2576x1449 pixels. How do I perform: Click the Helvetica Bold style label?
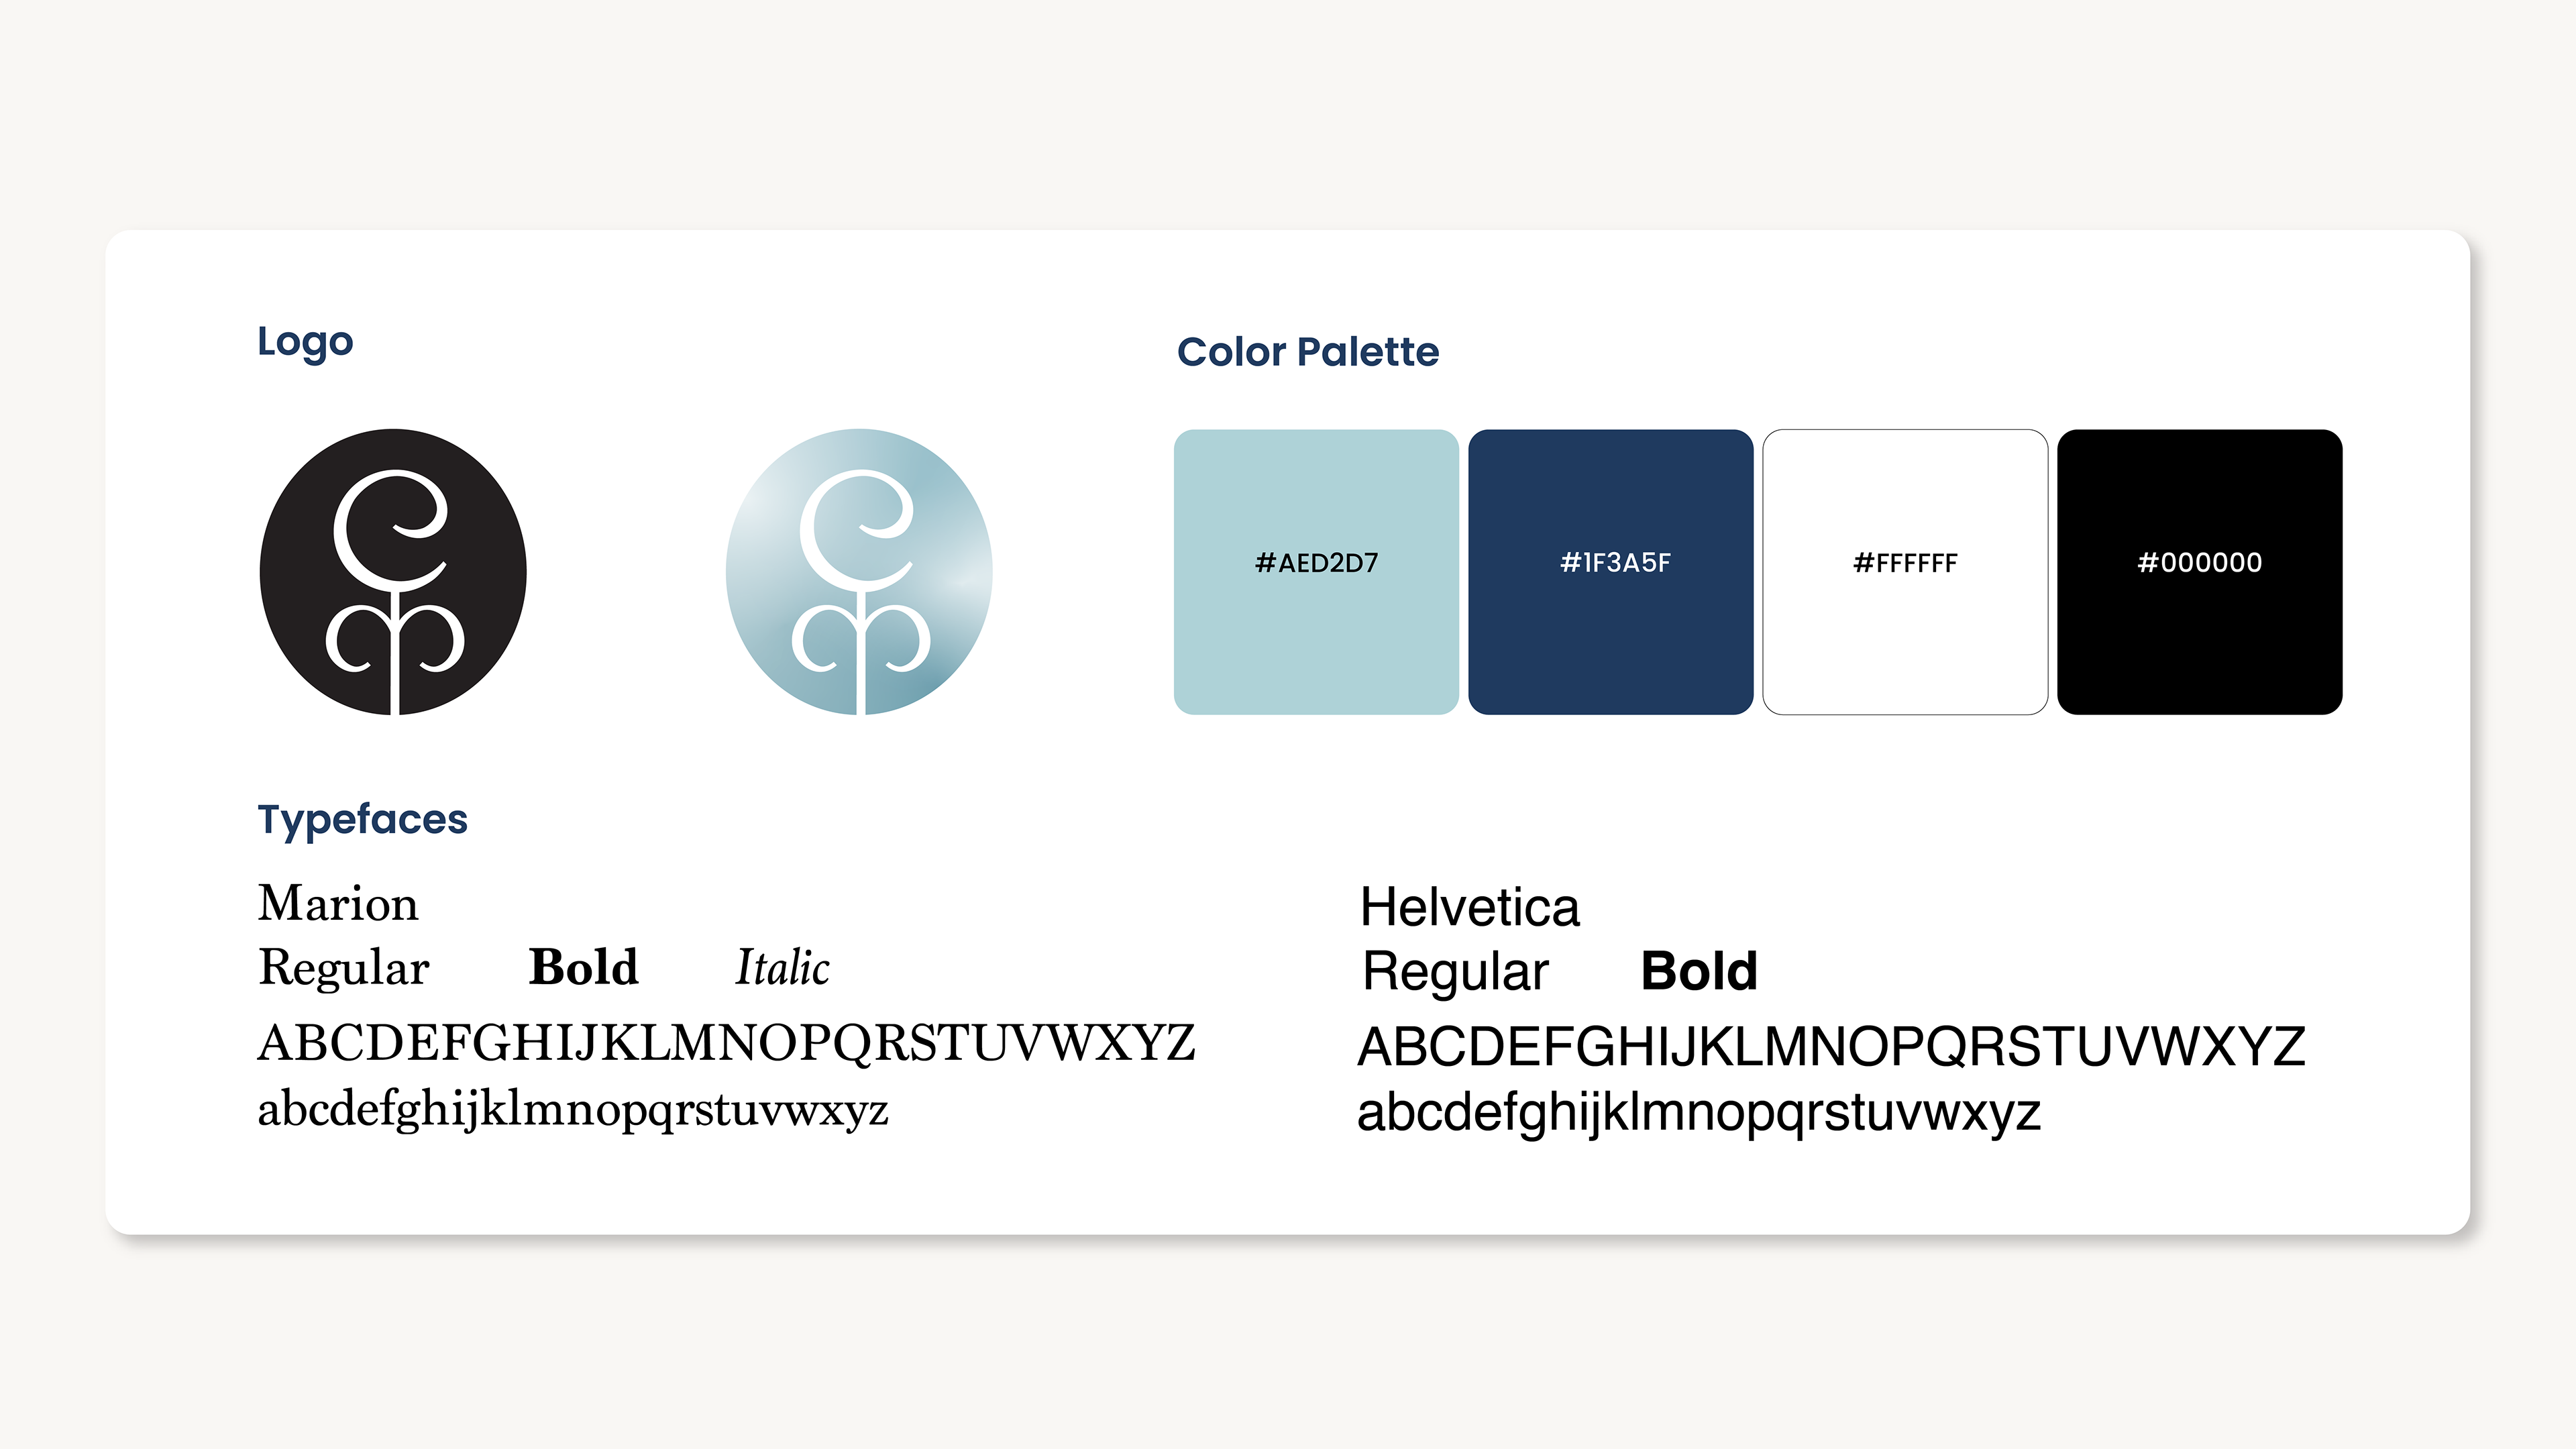tap(1699, 971)
